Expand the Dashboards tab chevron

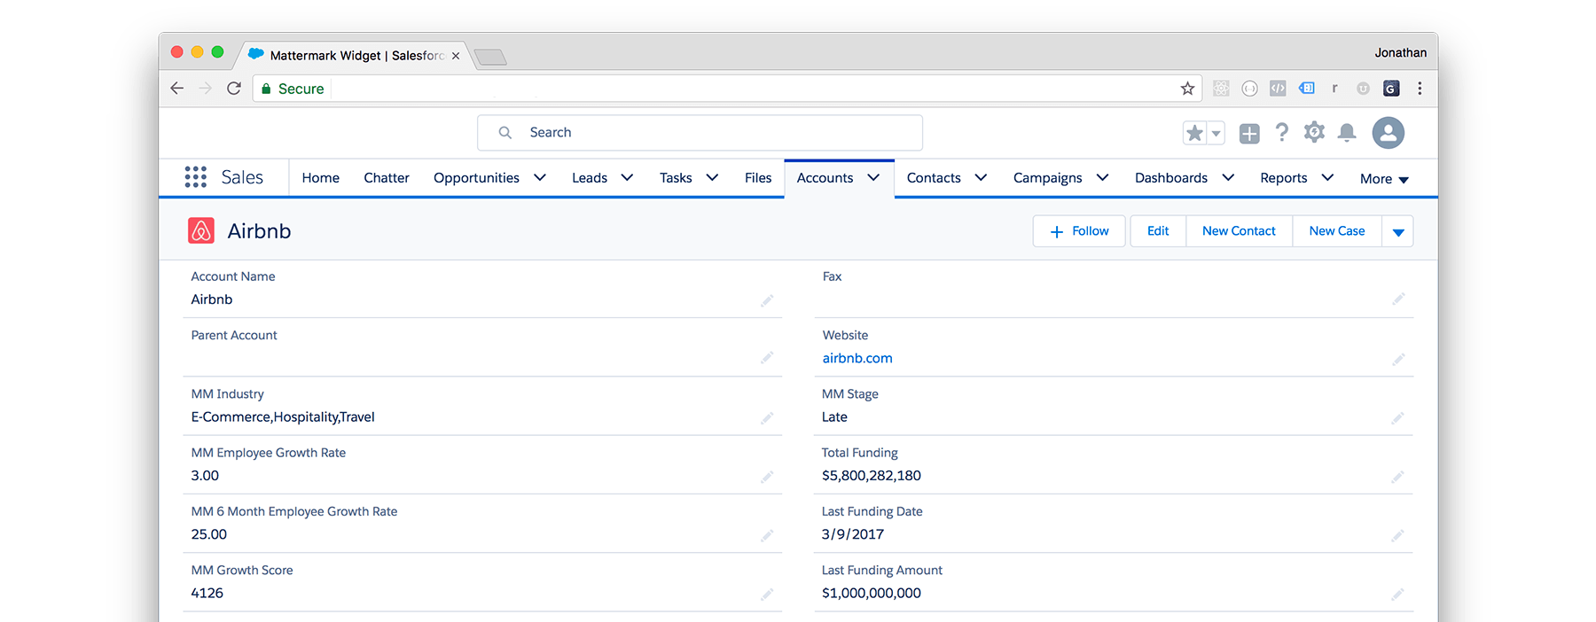pyautogui.click(x=1228, y=177)
